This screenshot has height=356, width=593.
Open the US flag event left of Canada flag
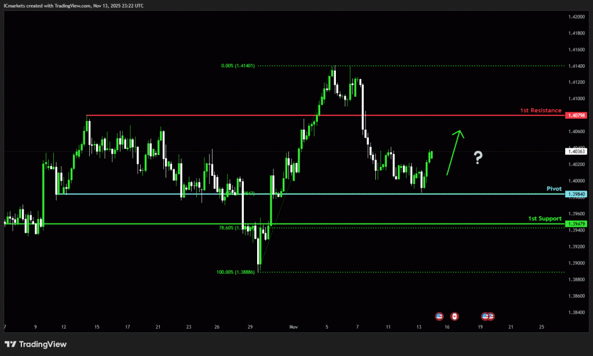point(439,316)
